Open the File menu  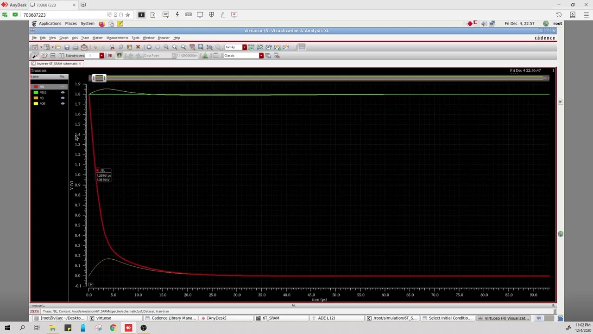pos(34,38)
